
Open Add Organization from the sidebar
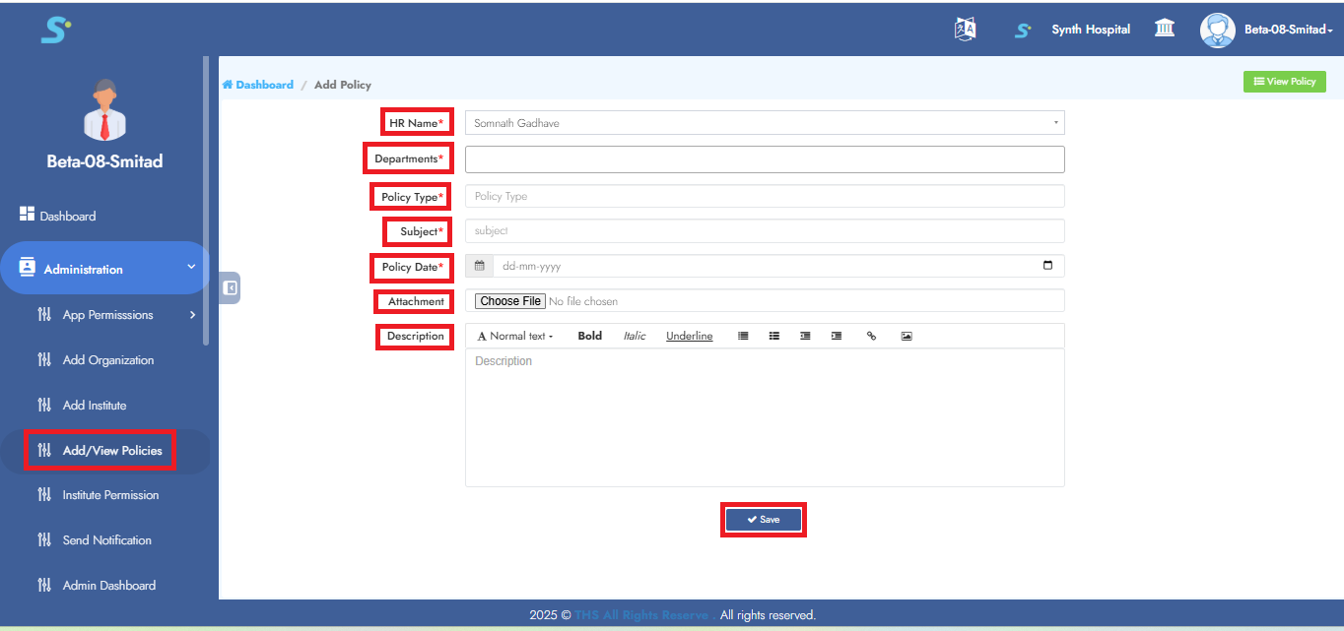pos(107,360)
